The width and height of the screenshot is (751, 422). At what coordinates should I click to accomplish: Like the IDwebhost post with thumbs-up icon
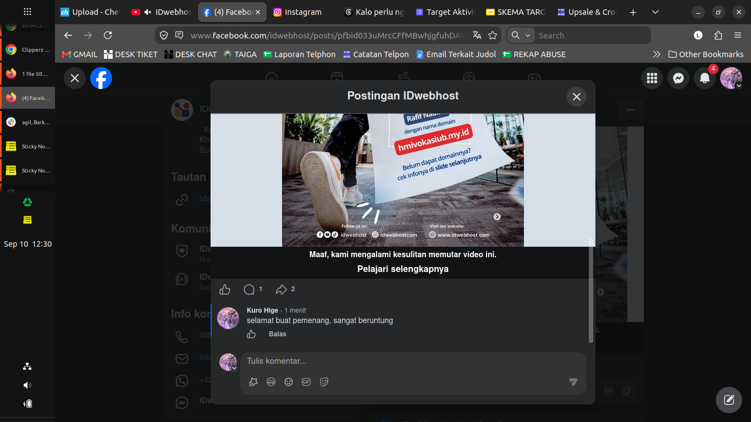225,290
